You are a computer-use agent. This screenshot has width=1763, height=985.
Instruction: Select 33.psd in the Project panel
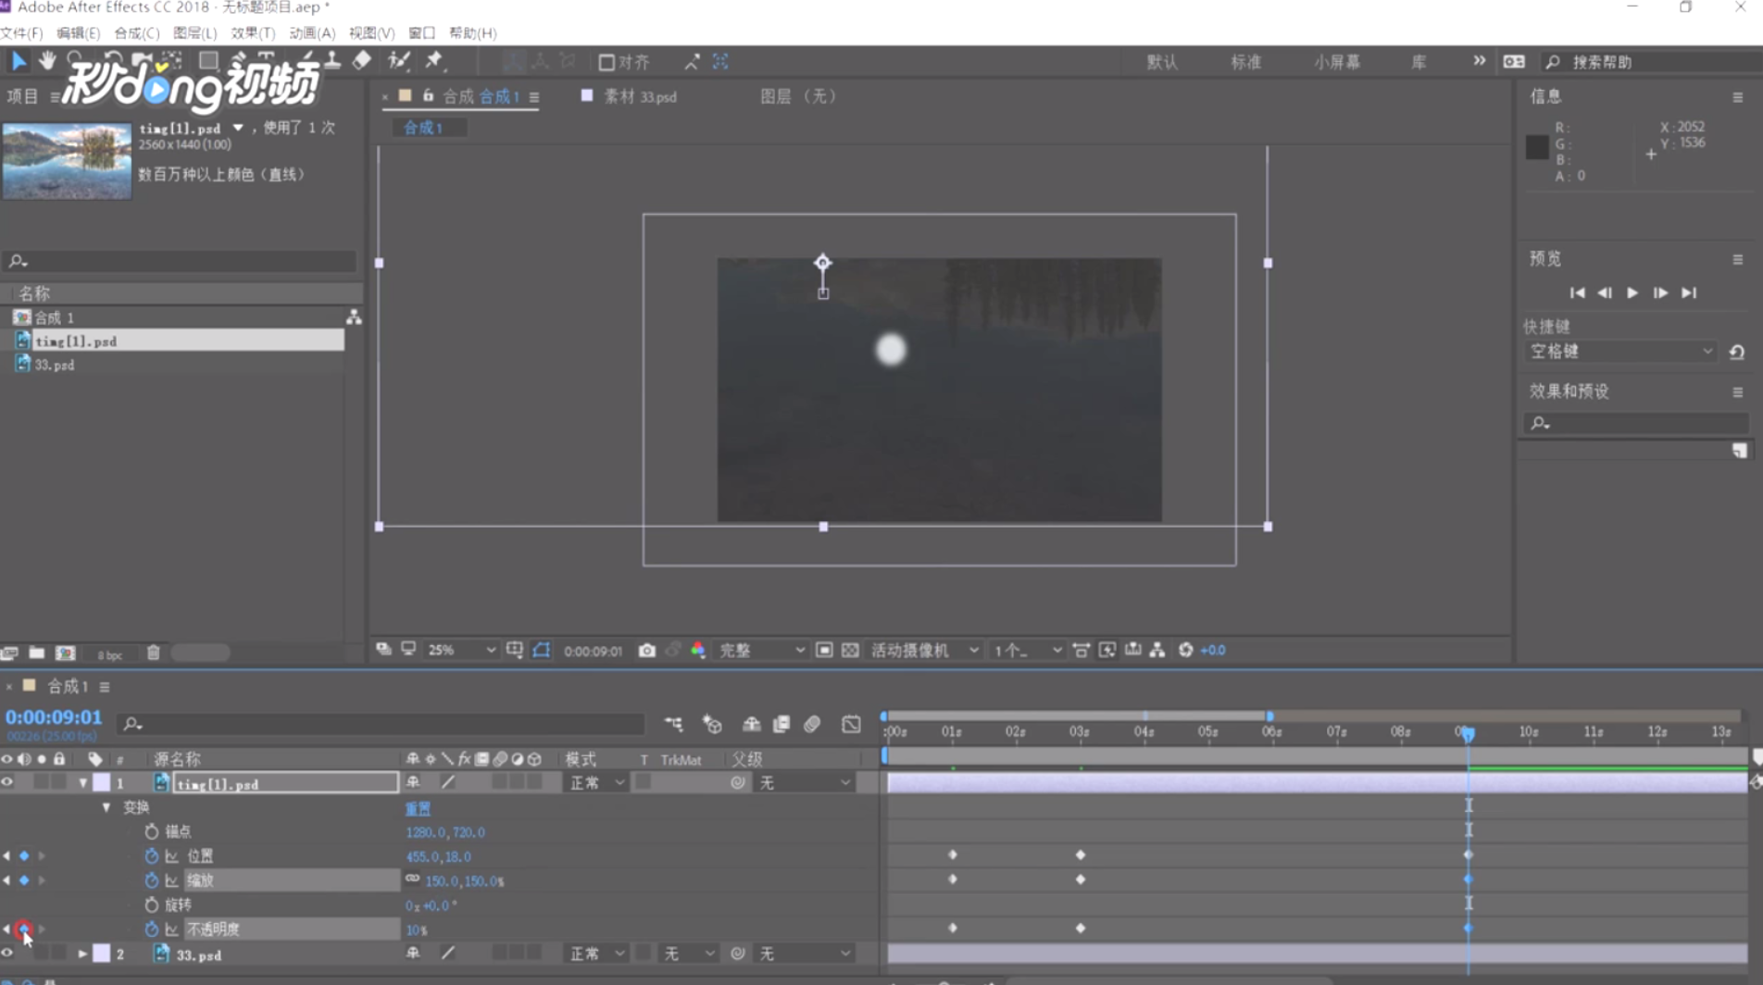coord(54,365)
